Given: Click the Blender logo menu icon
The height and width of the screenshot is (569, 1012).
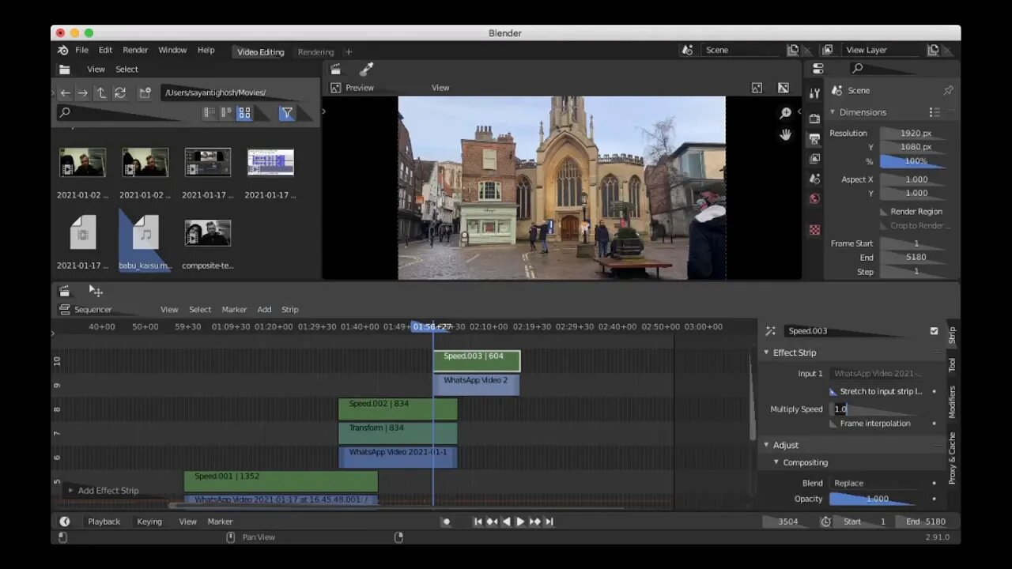Looking at the screenshot, I should [63, 50].
